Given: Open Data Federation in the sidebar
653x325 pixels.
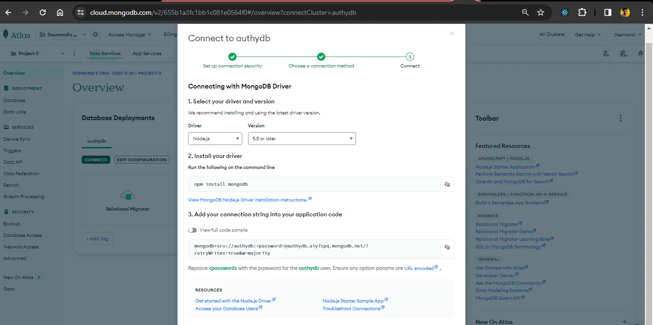Looking at the screenshot, I should 22,174.
